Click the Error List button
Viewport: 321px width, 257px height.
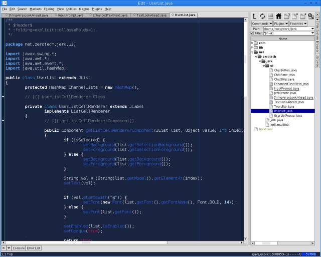34,248
